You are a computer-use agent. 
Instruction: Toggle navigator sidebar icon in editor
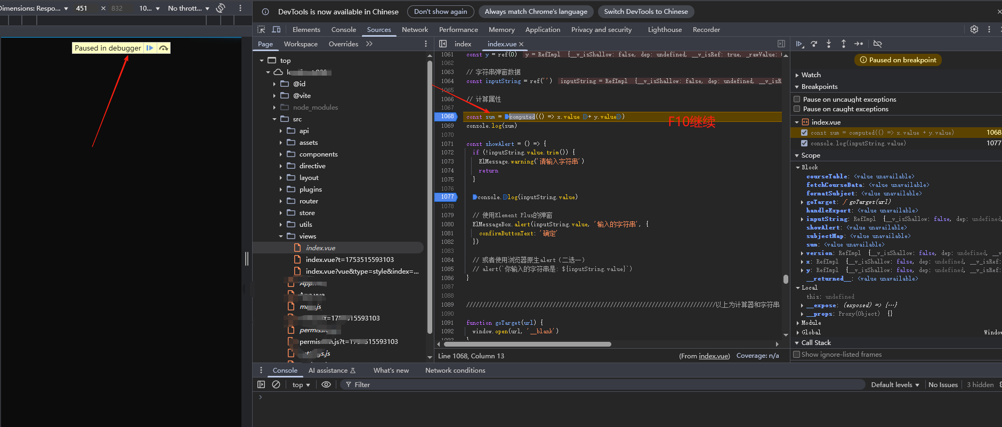[x=443, y=44]
